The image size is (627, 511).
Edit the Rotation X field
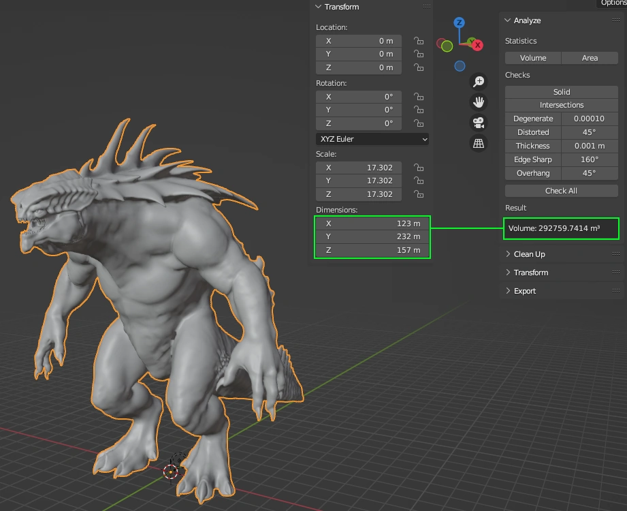click(x=359, y=97)
